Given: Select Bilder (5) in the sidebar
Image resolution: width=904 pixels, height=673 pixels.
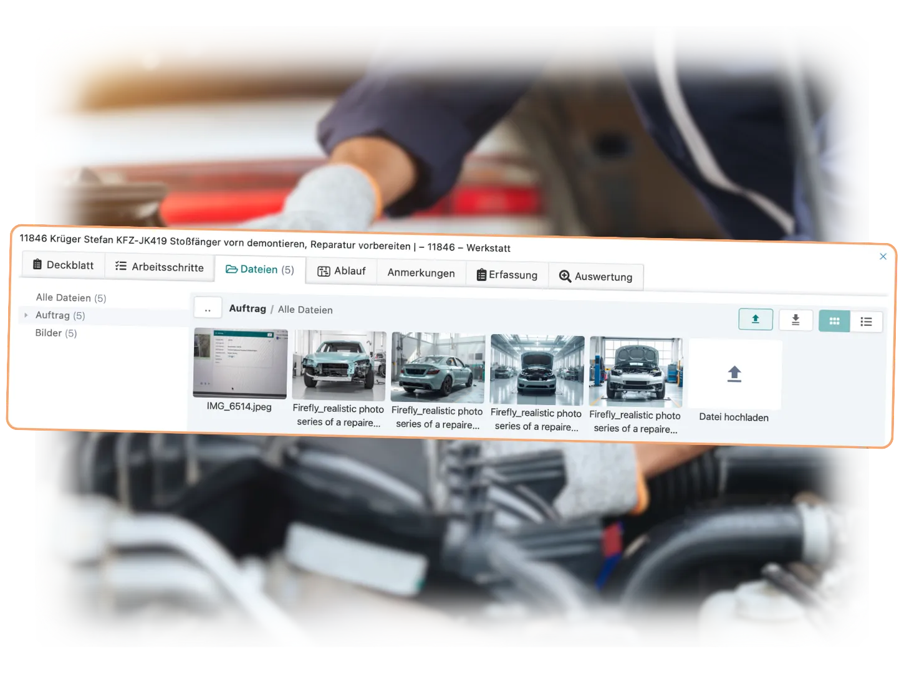Looking at the screenshot, I should 56,333.
